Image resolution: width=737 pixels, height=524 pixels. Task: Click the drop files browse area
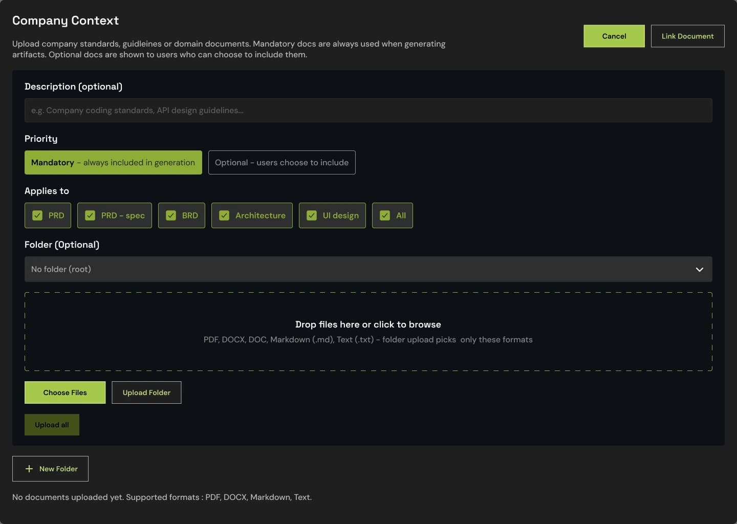click(x=368, y=332)
